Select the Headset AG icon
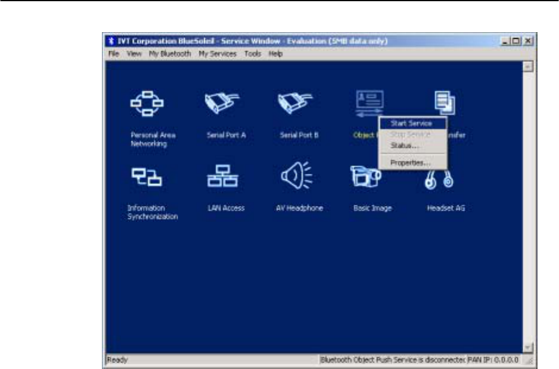Screen dimensions: 559x369 point(439,180)
